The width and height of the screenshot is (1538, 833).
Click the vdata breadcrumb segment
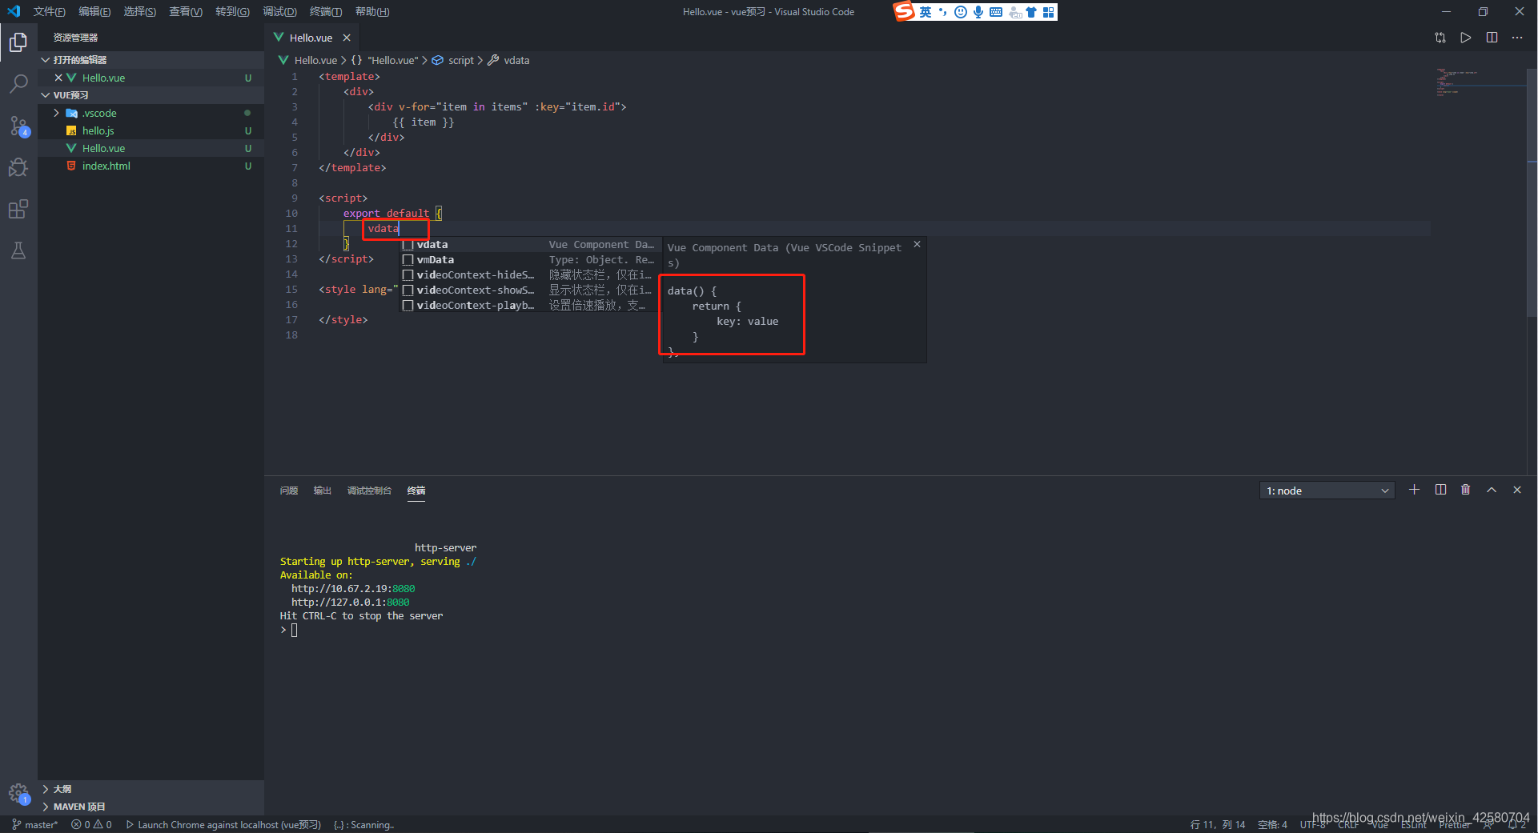508,60
